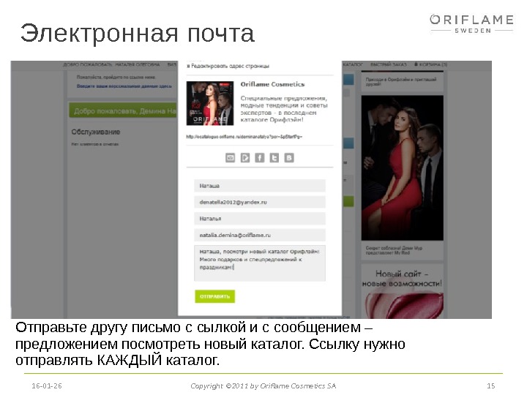Click ДОБРО ПОЖАЛОВАТЬ НАТАЛЬЯ ОЛЕГОВНА text
The width and height of the screenshot is (527, 395).
click(111, 64)
